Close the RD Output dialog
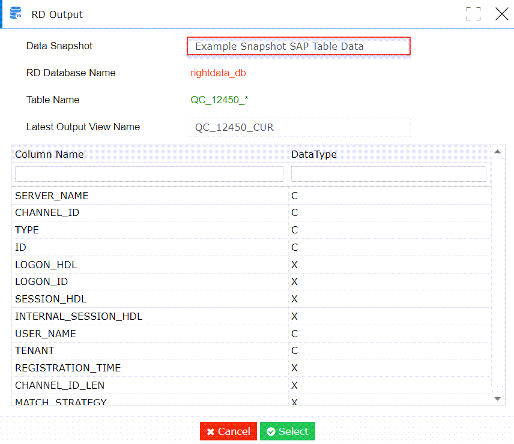 [x=502, y=14]
